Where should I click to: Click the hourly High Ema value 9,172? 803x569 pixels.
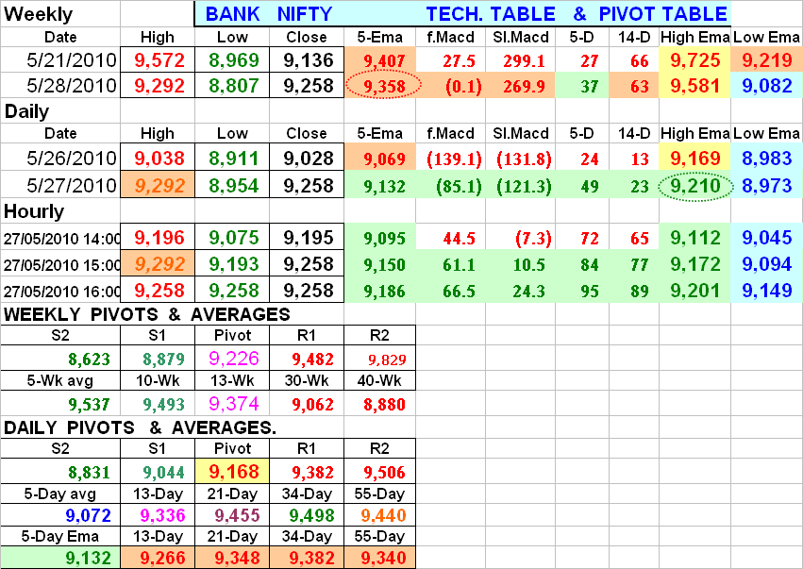click(694, 264)
